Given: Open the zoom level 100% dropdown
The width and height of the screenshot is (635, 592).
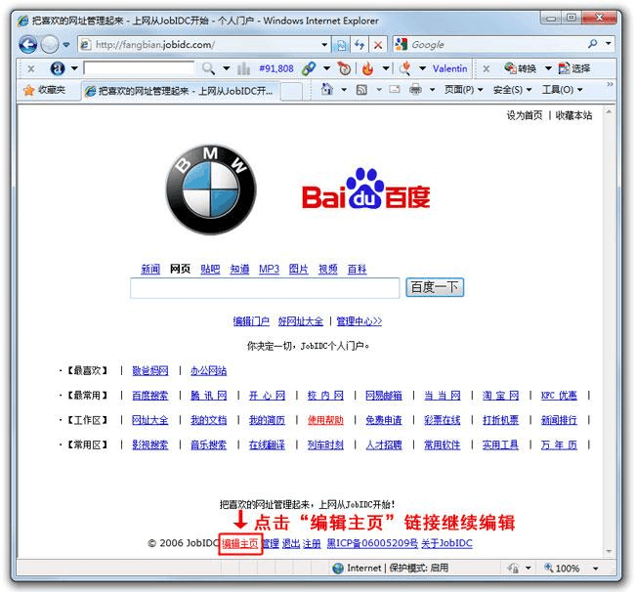Looking at the screenshot, I should click(573, 568).
